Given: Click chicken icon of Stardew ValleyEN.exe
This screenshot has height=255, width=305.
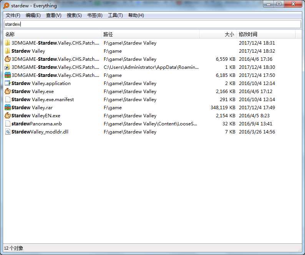Looking at the screenshot, I should click(7, 116).
